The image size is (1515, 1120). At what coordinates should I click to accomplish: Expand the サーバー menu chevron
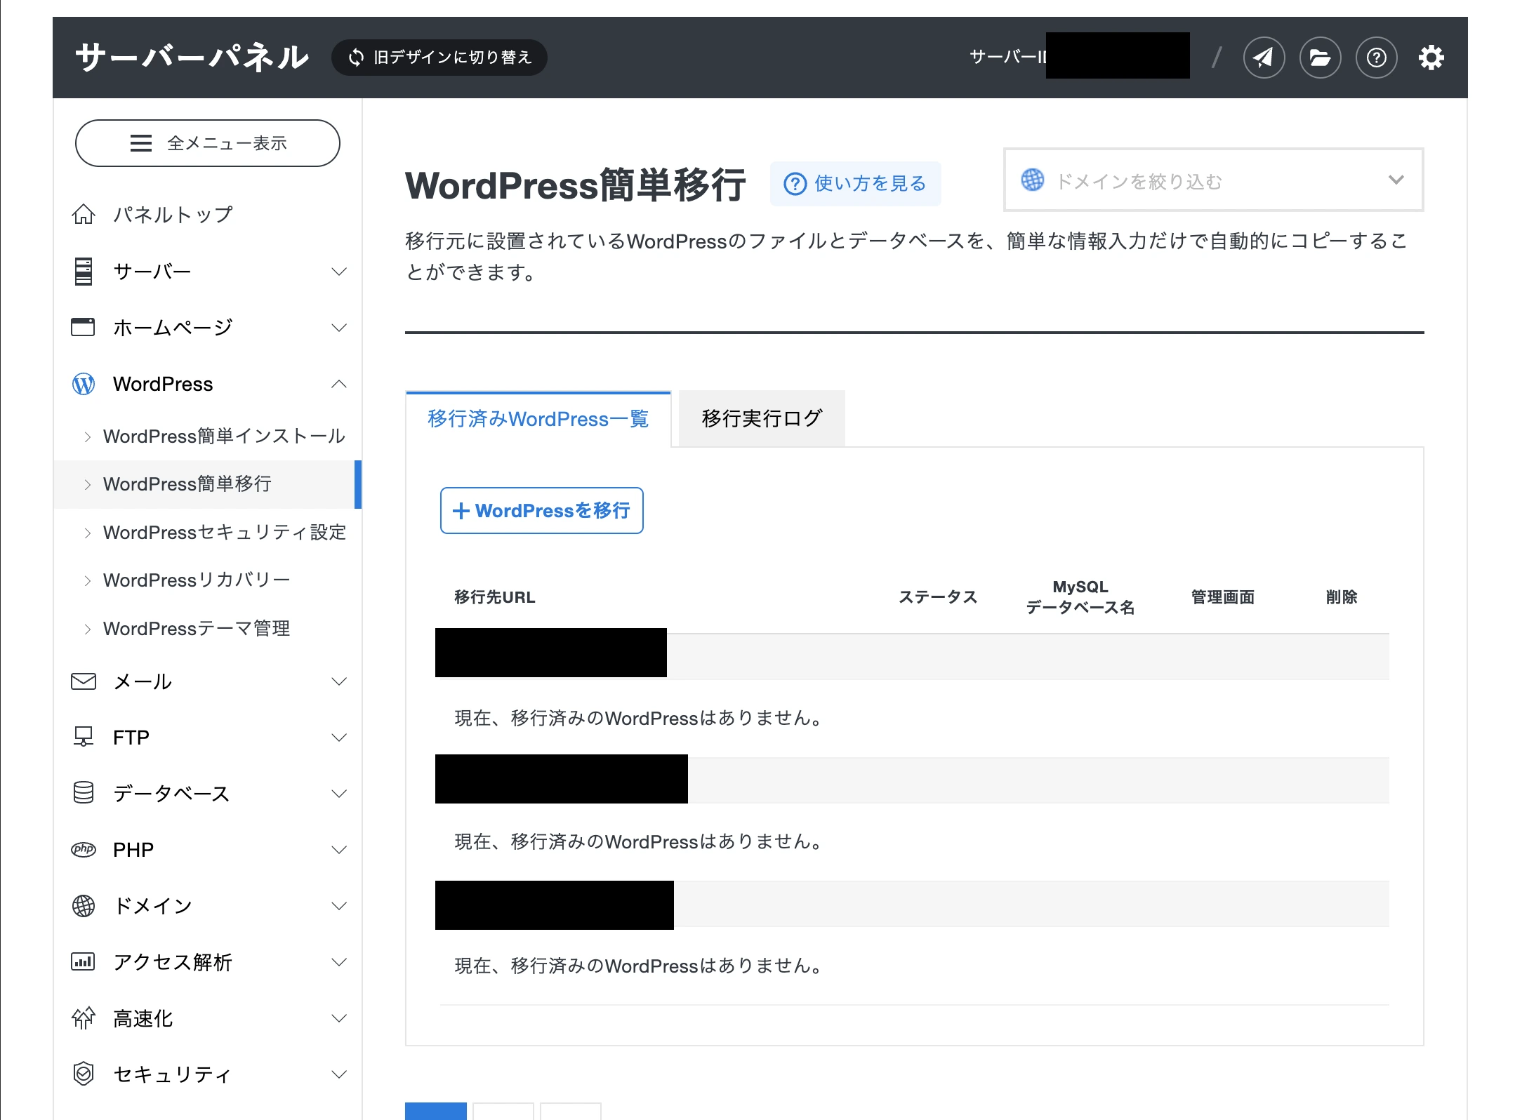[339, 272]
